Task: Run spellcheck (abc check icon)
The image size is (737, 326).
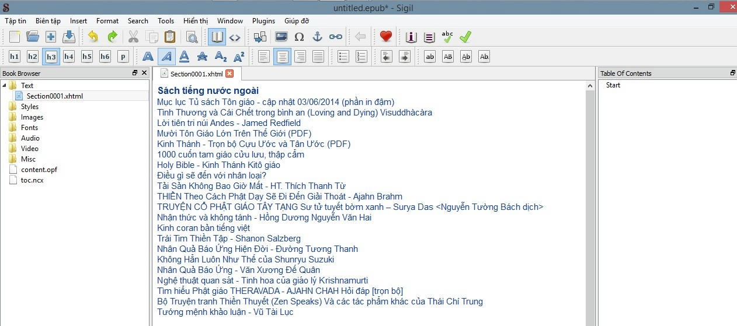Action: point(447,37)
